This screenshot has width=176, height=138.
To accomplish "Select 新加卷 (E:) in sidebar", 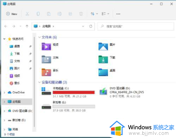I will pos(17,120).
